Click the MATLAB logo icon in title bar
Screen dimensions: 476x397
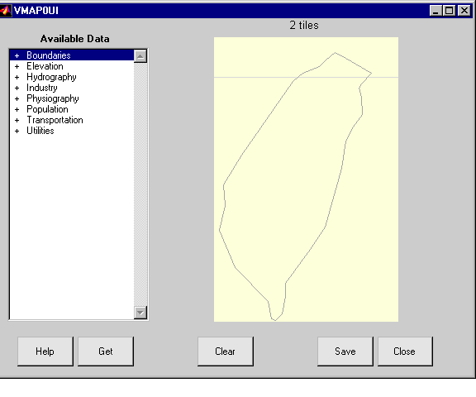[6, 11]
